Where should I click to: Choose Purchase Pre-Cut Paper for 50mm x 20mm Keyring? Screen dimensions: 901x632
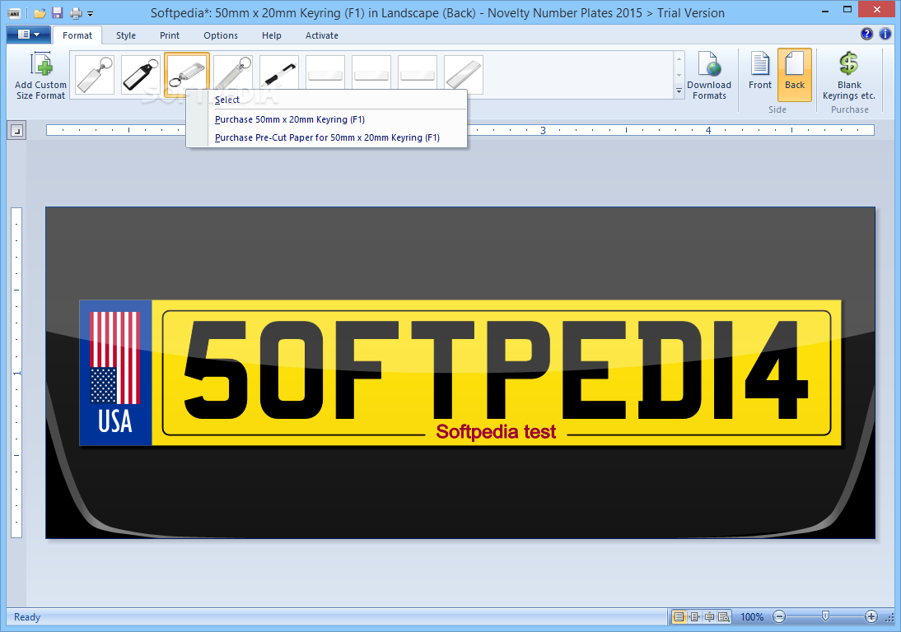click(x=326, y=137)
